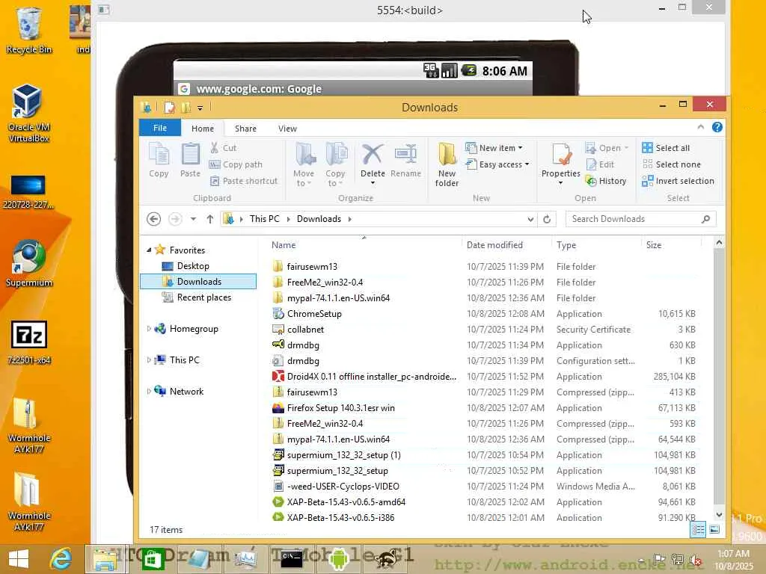
Task: Click the file list vertical scrollbar
Action: [719, 378]
